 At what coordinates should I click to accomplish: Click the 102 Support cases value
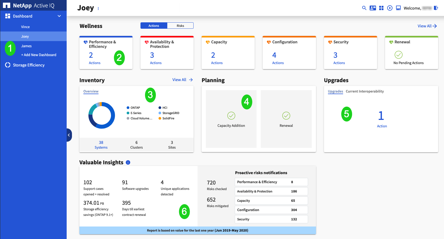[x=88, y=182]
